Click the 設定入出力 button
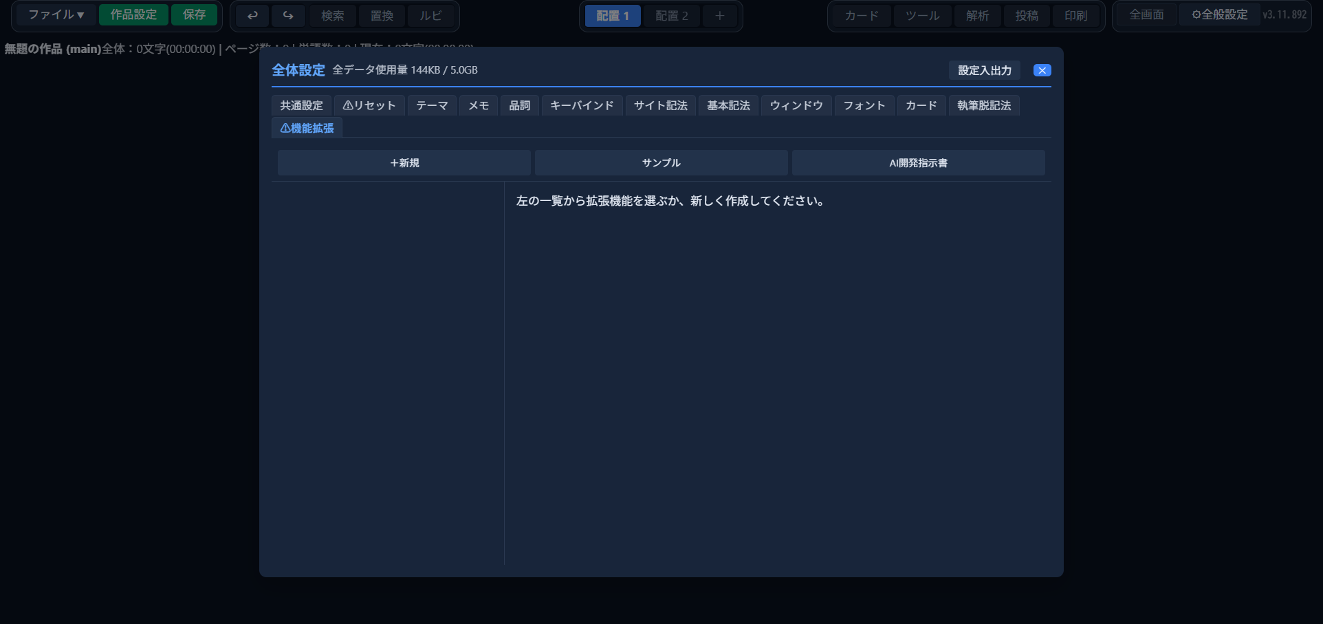The height and width of the screenshot is (624, 1323). click(985, 70)
